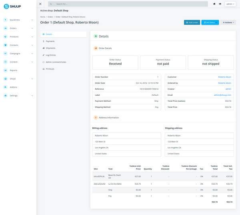Click the Orders sidebar icon
Screen dimensions: 240x215
pos(6,28)
